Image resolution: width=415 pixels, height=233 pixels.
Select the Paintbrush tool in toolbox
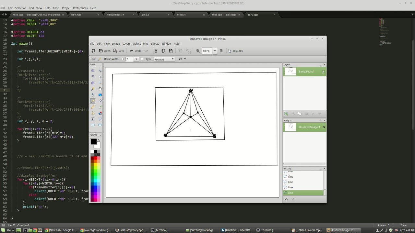point(93,101)
